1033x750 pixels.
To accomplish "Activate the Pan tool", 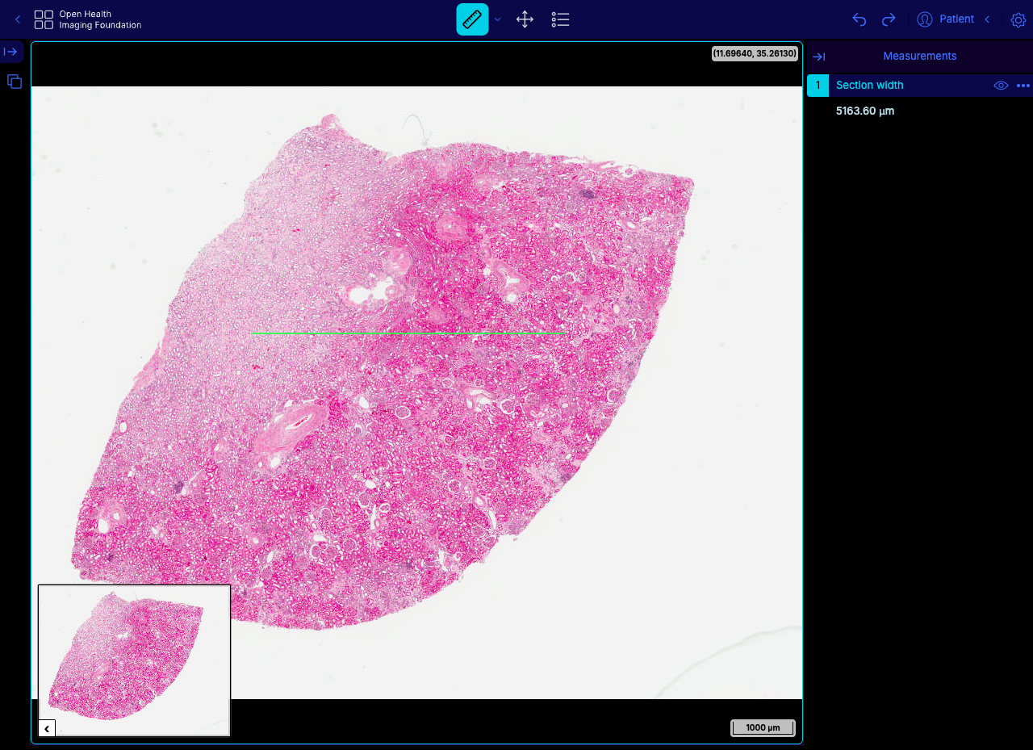I will coord(525,19).
